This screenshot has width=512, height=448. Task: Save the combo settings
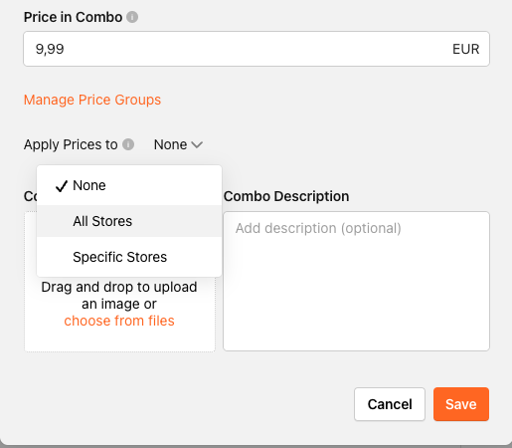[x=461, y=404]
